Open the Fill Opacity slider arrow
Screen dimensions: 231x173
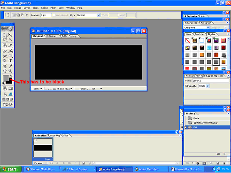(x=208, y=86)
